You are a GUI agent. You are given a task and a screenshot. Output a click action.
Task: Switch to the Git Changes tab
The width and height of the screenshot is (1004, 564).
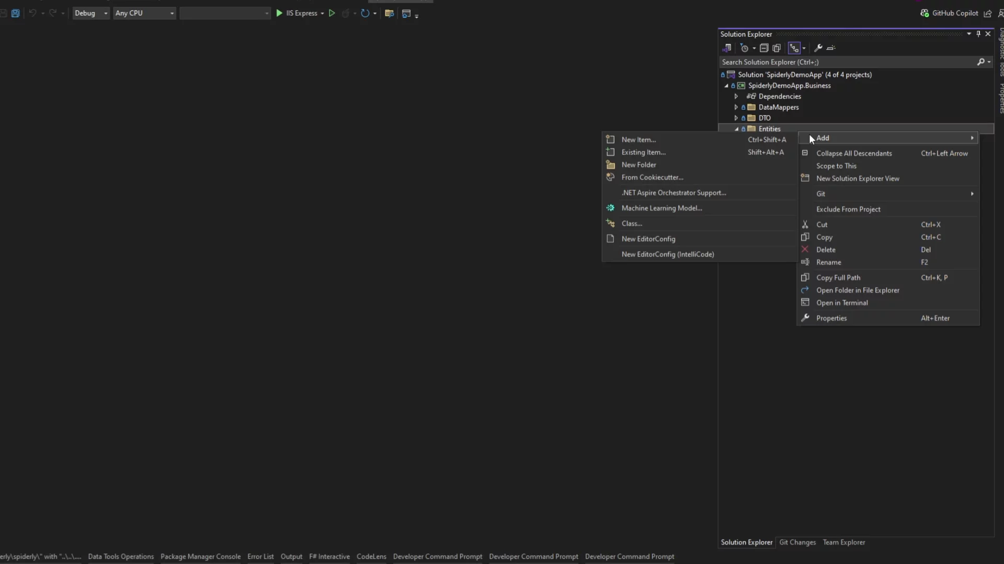[797, 543]
